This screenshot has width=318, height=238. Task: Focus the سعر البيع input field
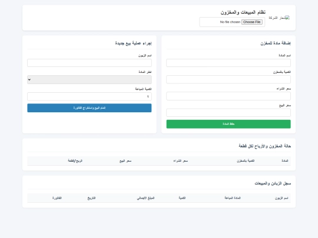228,113
